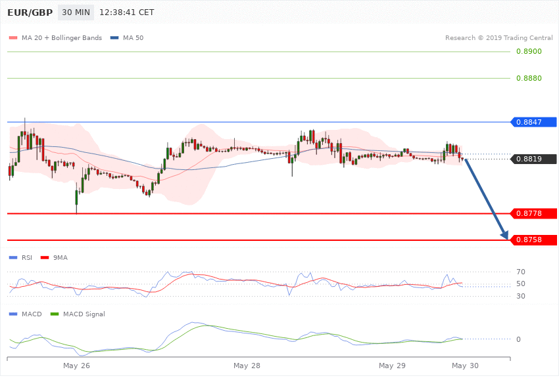Click the May 30 date label

(465, 366)
